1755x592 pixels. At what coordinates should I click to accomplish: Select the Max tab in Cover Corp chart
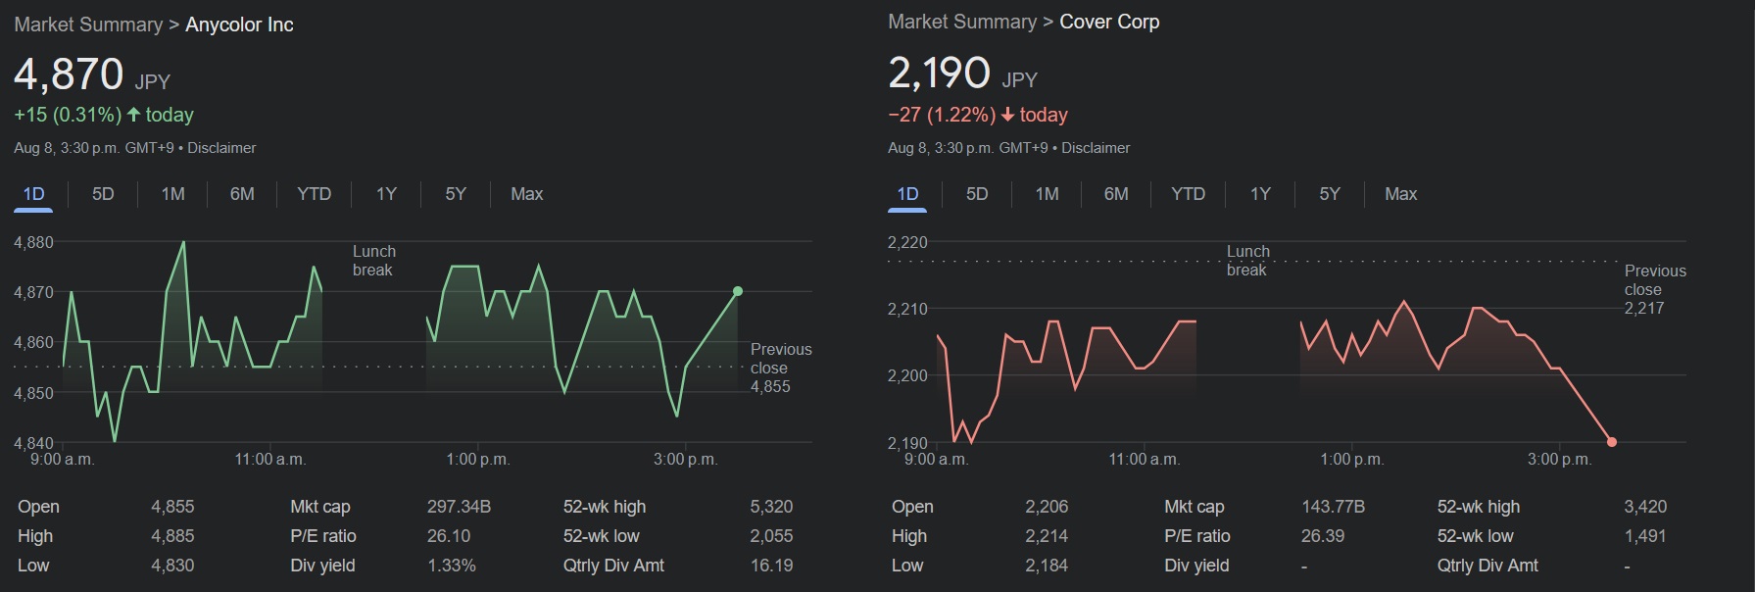tap(1400, 194)
